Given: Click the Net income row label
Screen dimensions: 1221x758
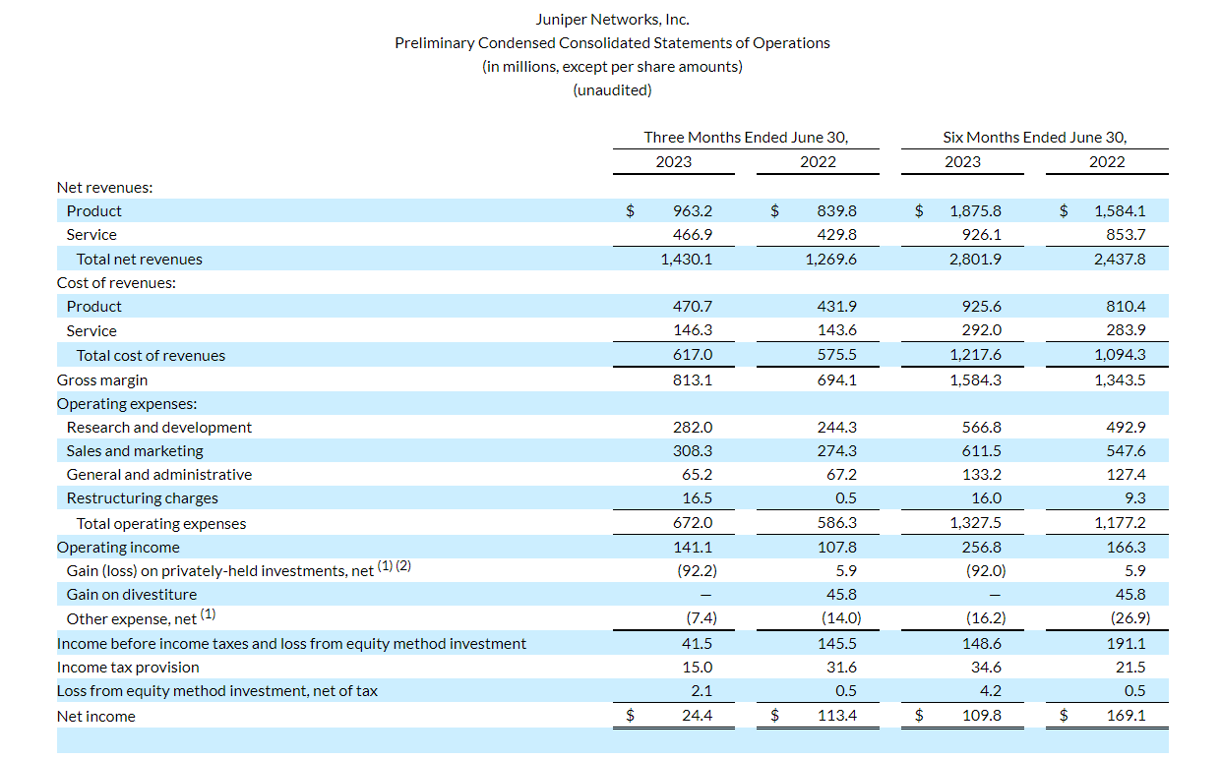Looking at the screenshot, I should pyautogui.click(x=96, y=717).
